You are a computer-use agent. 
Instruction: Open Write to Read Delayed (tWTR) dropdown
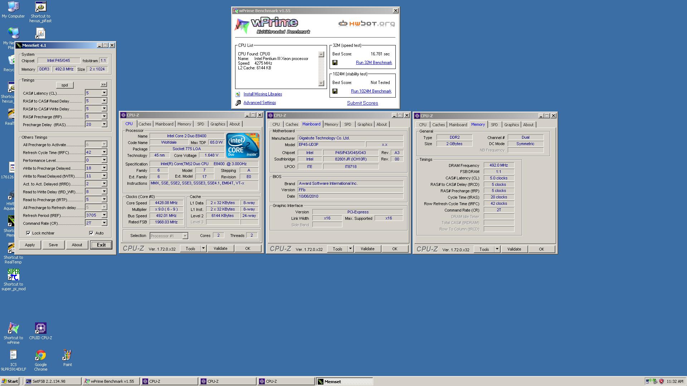point(104,176)
